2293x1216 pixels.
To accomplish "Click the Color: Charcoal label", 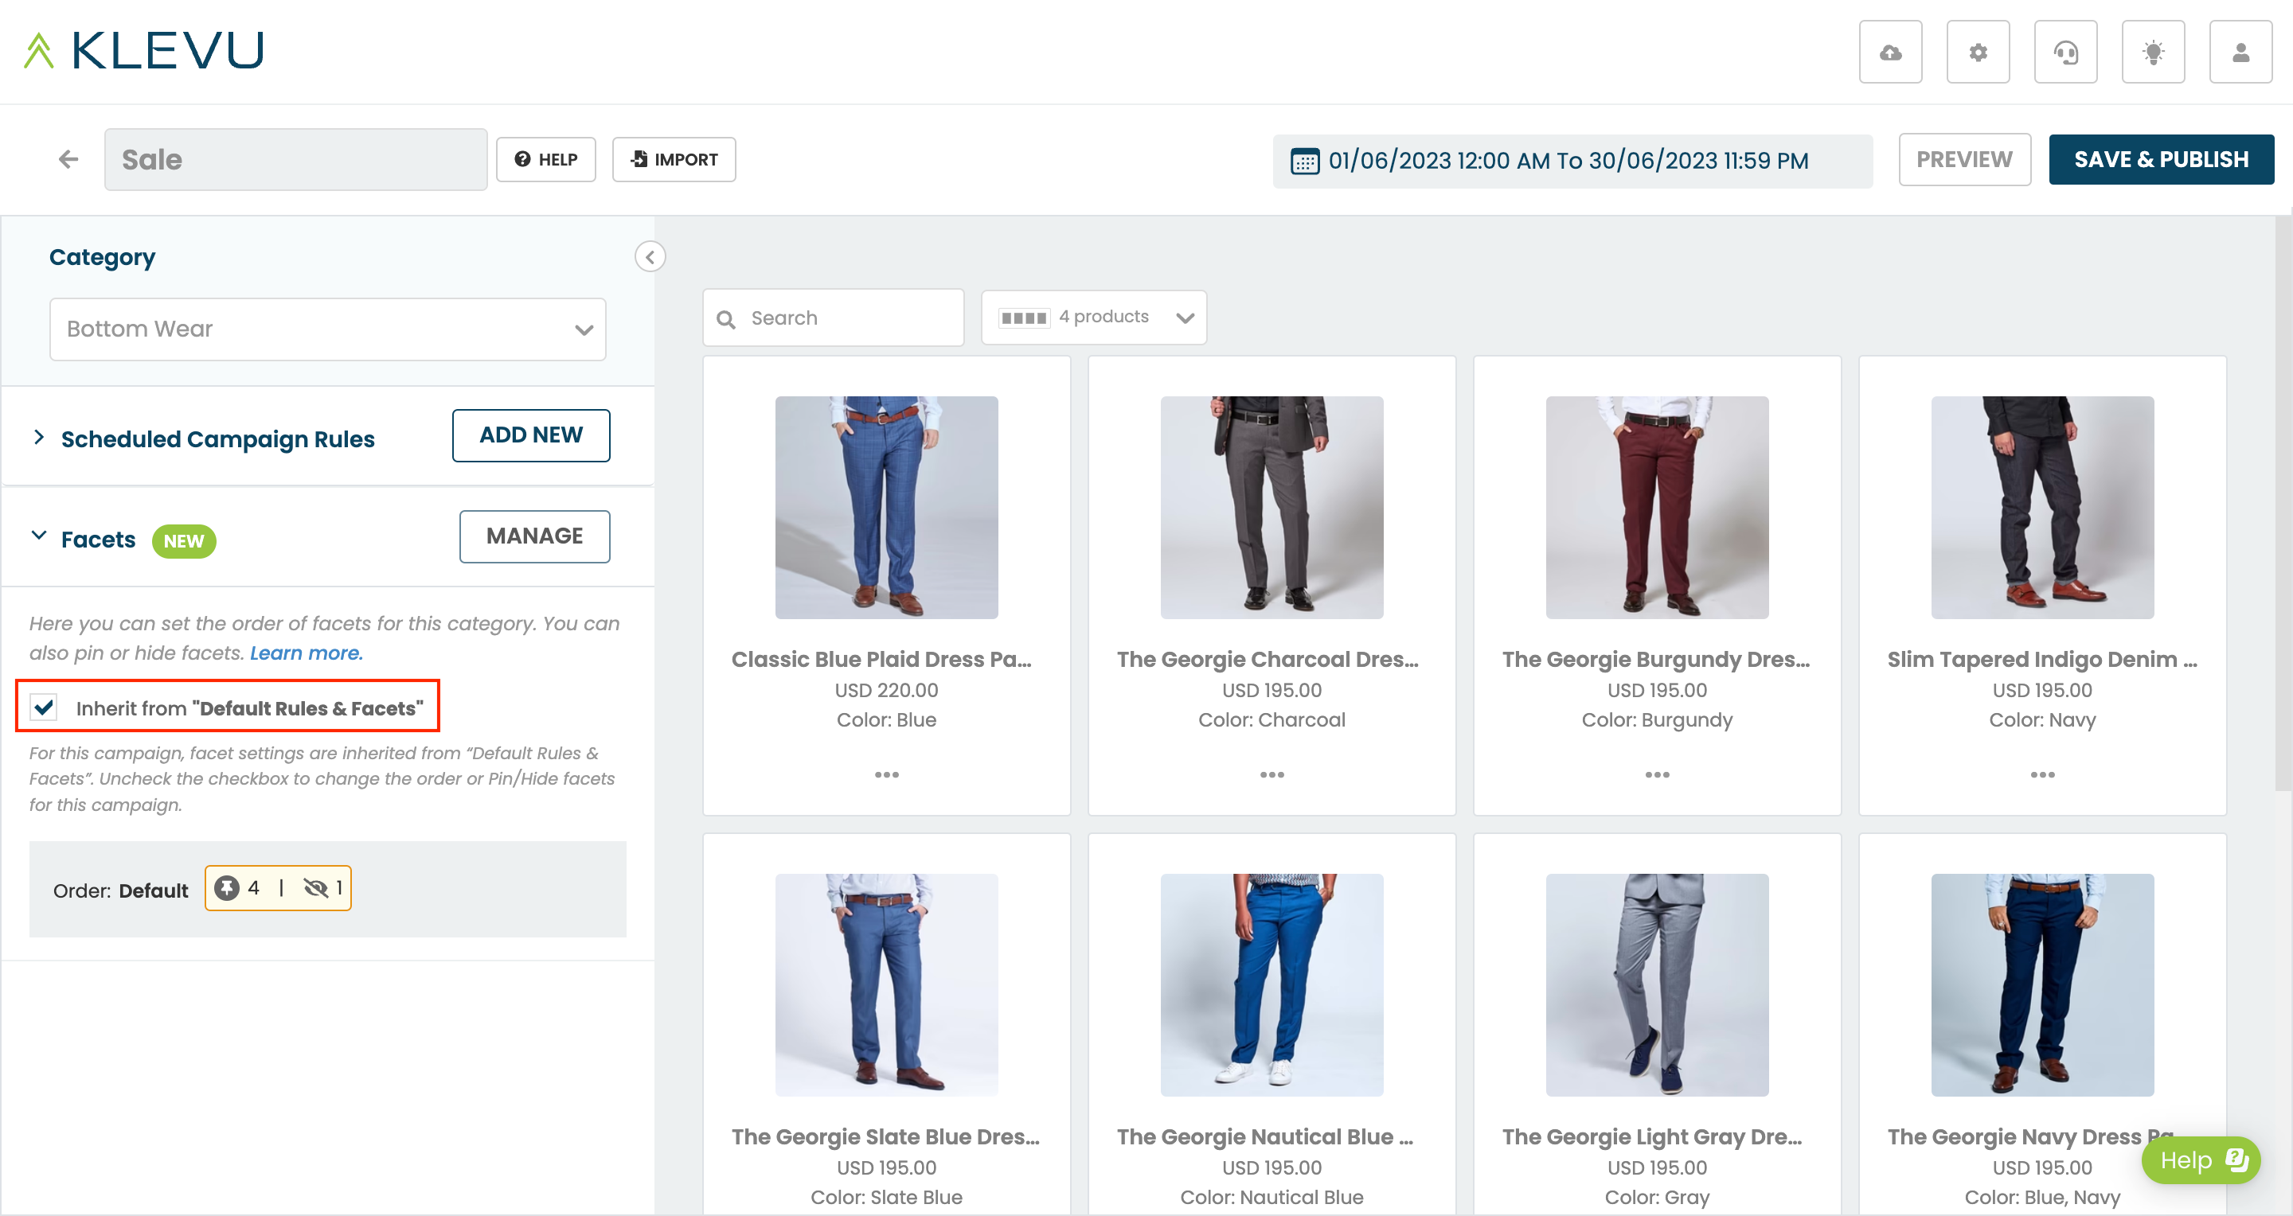I will tap(1272, 720).
